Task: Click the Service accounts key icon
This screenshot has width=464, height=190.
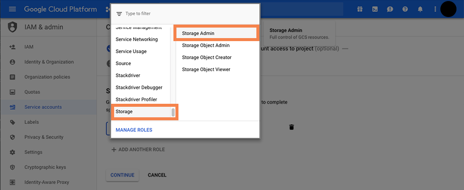Action: pos(12,107)
